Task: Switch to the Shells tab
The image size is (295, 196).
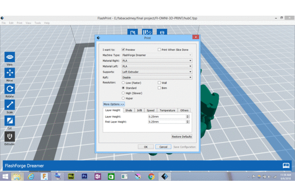Action: pos(129,110)
